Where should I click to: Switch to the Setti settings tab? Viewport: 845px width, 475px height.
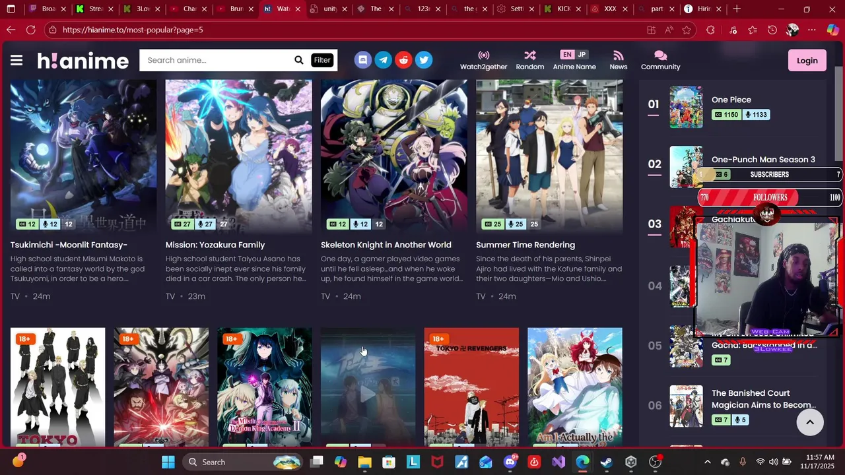[x=516, y=9]
